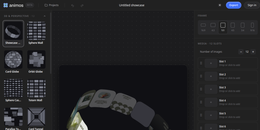Click the animos logo icon
The height and width of the screenshot is (130, 260).
6,5
